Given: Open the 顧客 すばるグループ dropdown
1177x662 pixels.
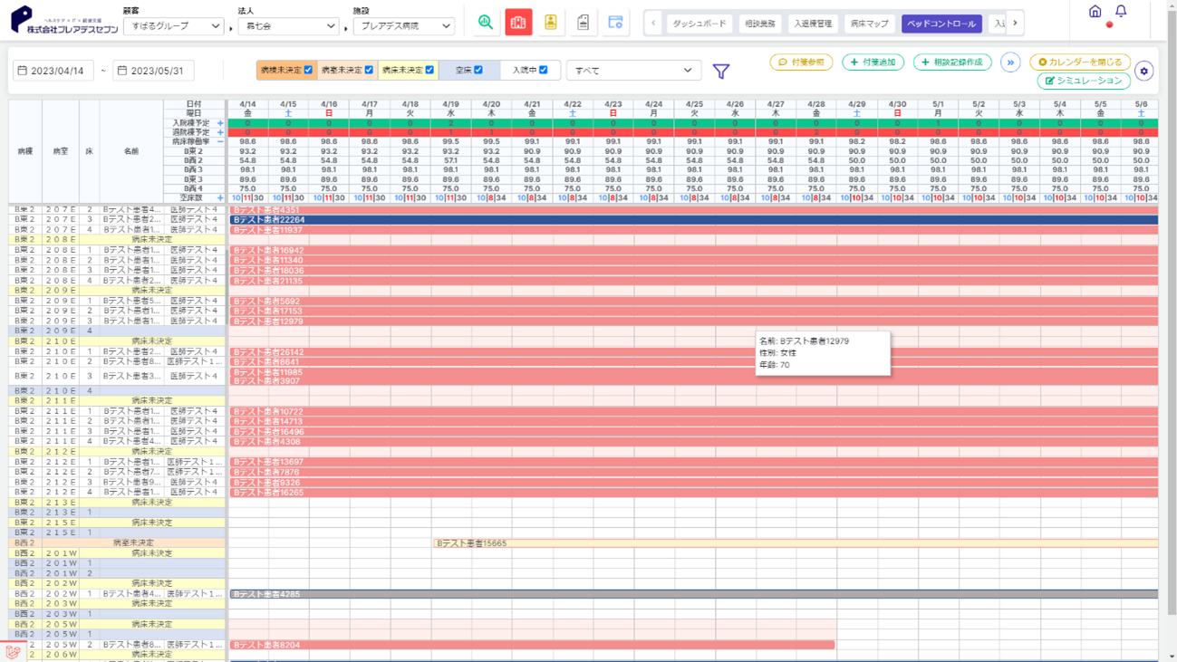Looking at the screenshot, I should click(x=173, y=26).
